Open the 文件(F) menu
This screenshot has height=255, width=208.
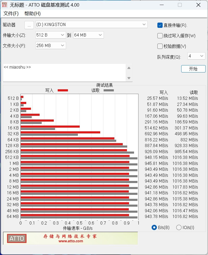[11, 13]
